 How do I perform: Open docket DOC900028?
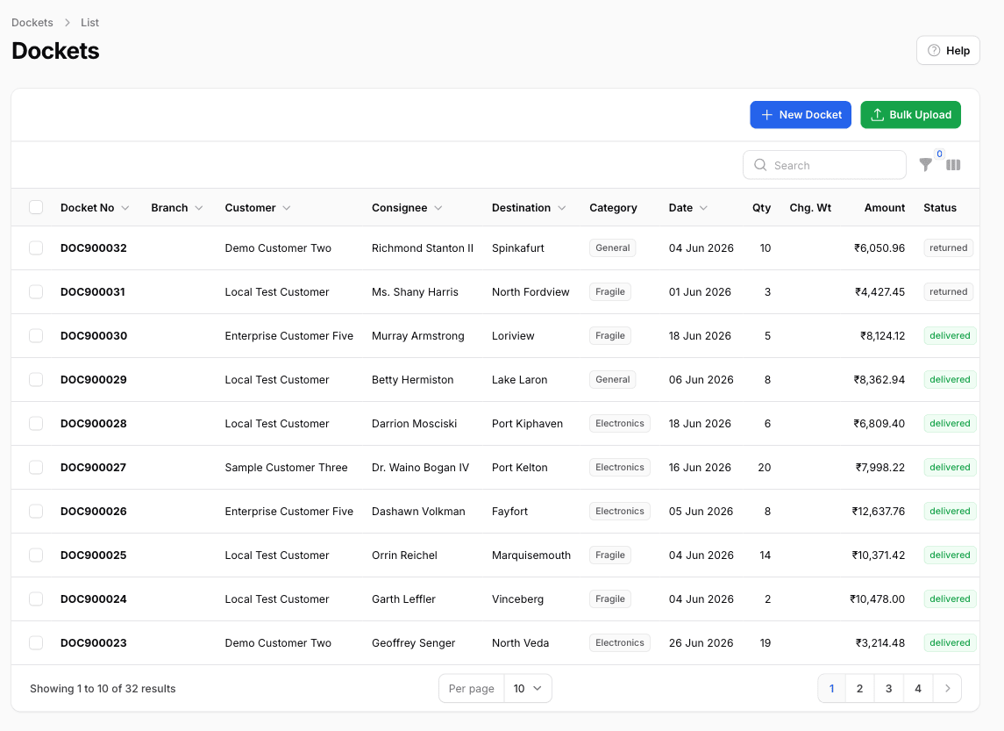coord(94,424)
